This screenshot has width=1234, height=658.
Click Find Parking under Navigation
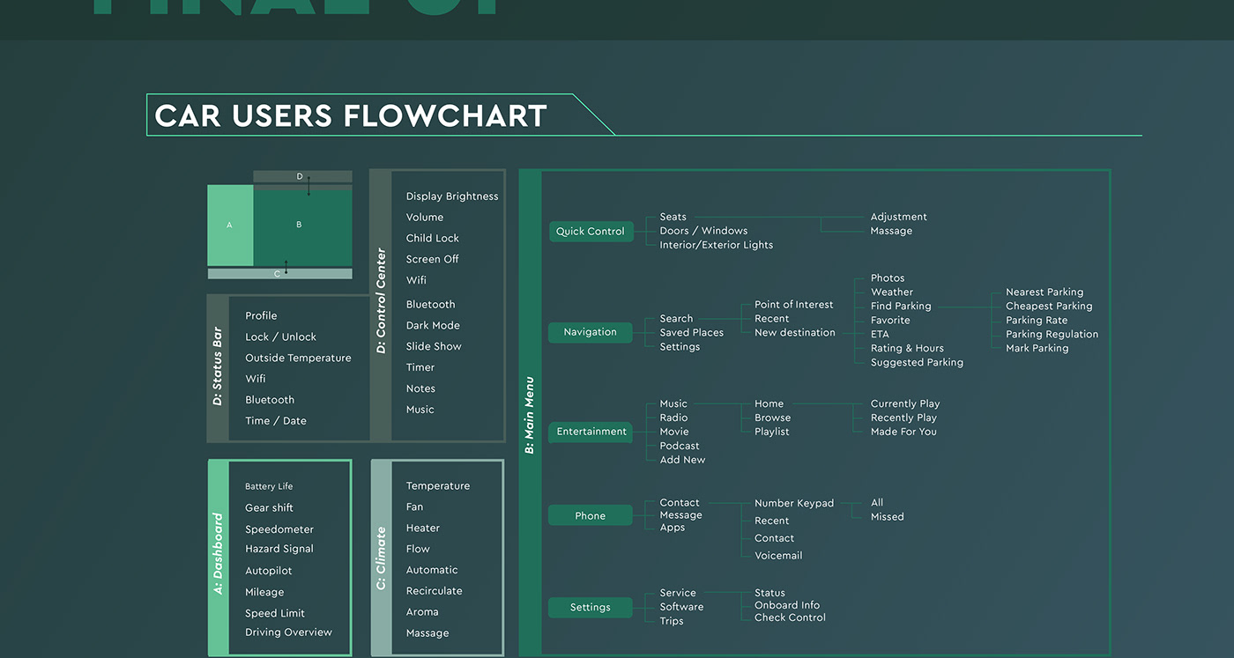tap(901, 307)
